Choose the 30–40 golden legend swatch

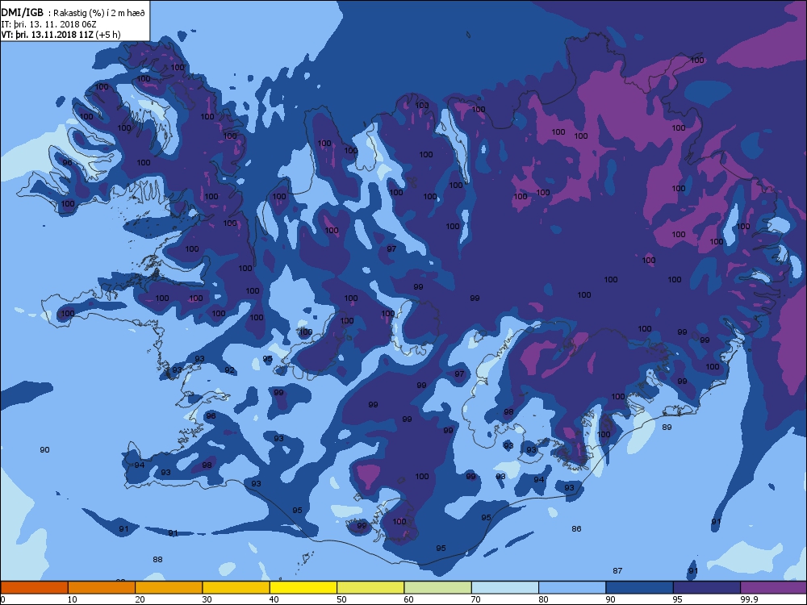[236, 587]
